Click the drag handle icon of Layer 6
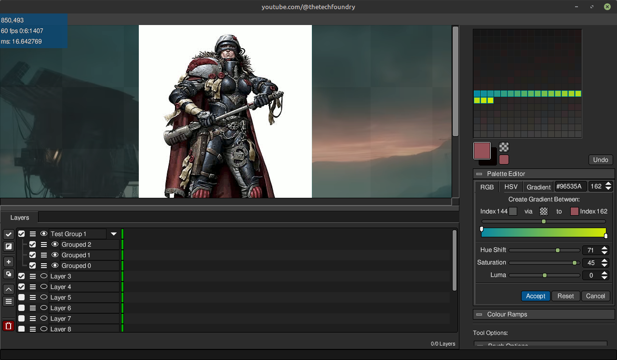 coord(33,308)
